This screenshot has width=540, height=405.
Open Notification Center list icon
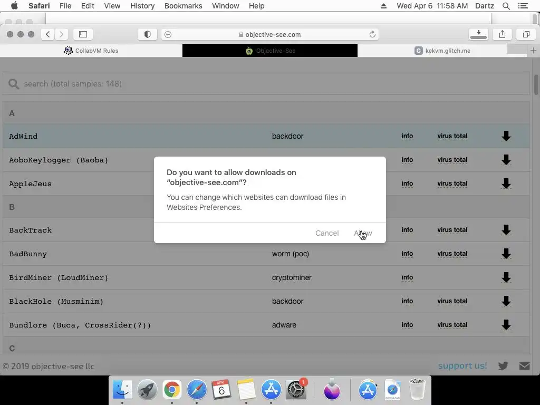523,6
